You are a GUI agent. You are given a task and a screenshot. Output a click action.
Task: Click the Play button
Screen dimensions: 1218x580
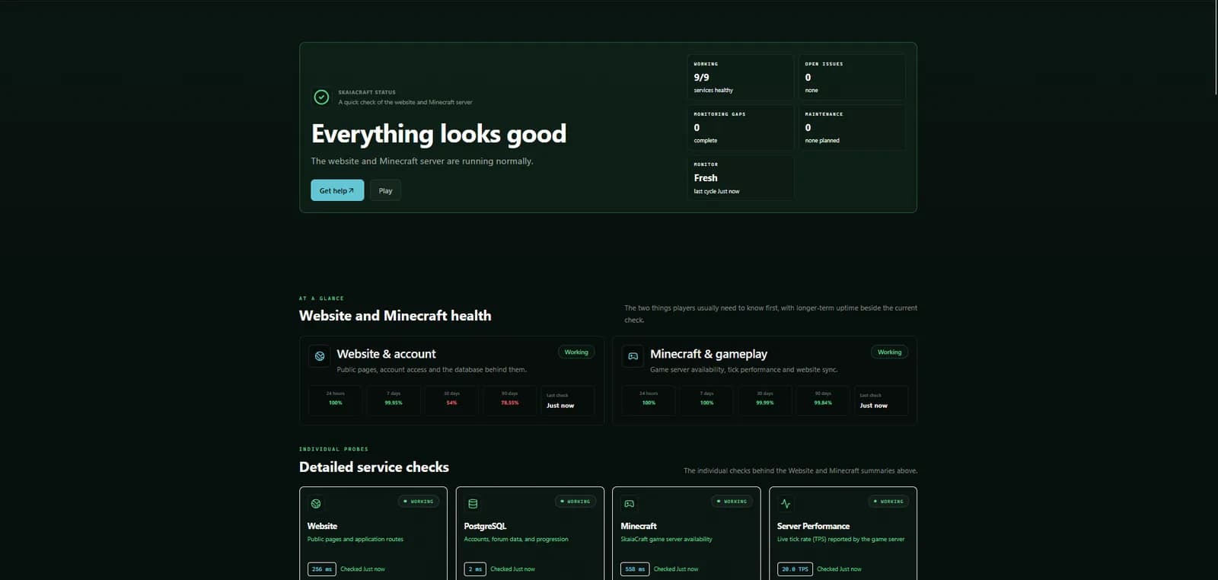tap(385, 190)
